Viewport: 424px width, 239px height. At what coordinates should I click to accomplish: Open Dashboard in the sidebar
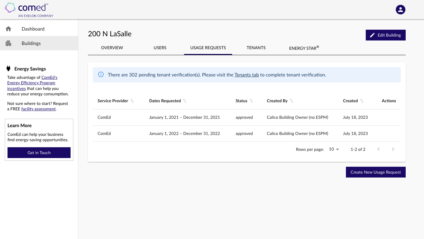[39, 29]
